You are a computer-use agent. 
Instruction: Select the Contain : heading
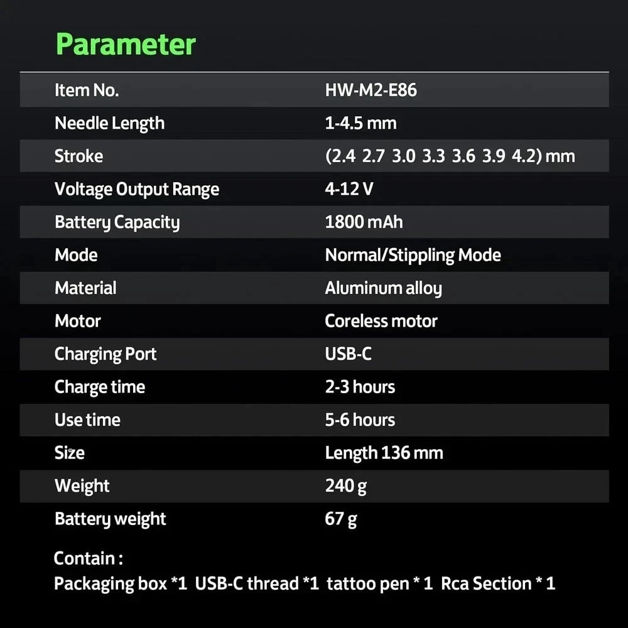click(88, 558)
